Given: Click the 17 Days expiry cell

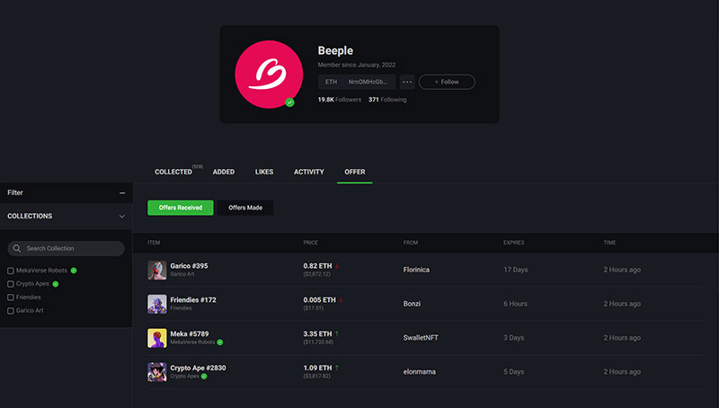Looking at the screenshot, I should (x=515, y=270).
